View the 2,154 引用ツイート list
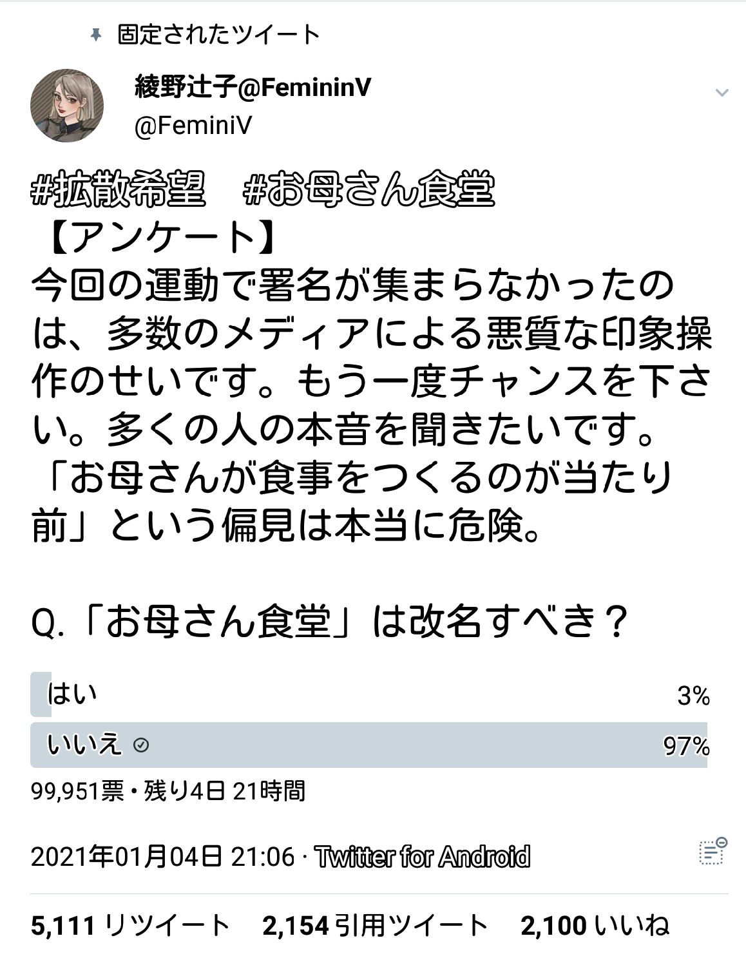 [375, 926]
